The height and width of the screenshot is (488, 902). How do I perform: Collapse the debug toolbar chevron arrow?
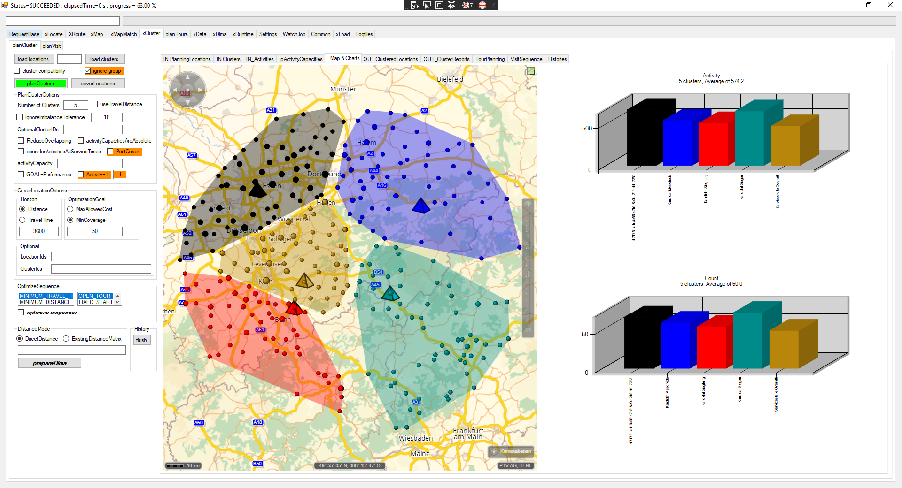(494, 5)
